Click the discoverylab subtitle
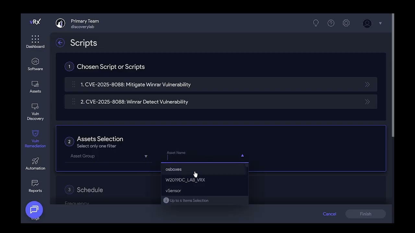Viewport: 415px width, 233px height. tap(82, 27)
